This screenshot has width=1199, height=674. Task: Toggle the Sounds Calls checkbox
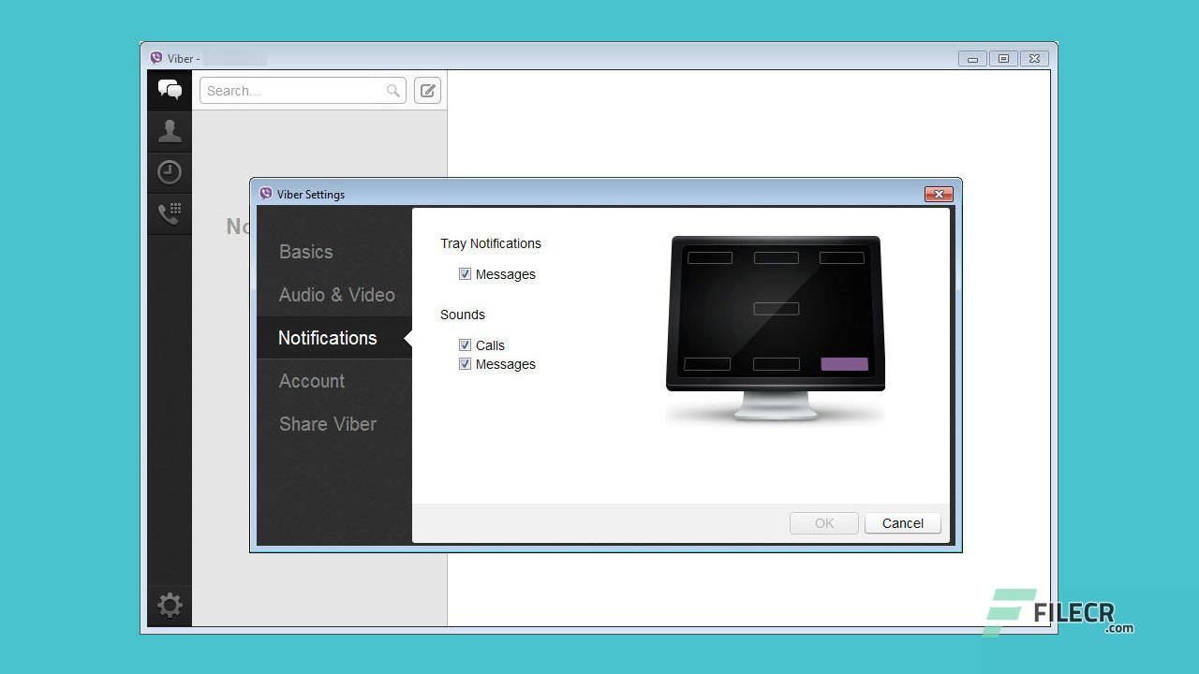[465, 345]
